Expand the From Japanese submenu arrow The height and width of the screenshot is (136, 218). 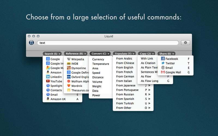(150, 85)
